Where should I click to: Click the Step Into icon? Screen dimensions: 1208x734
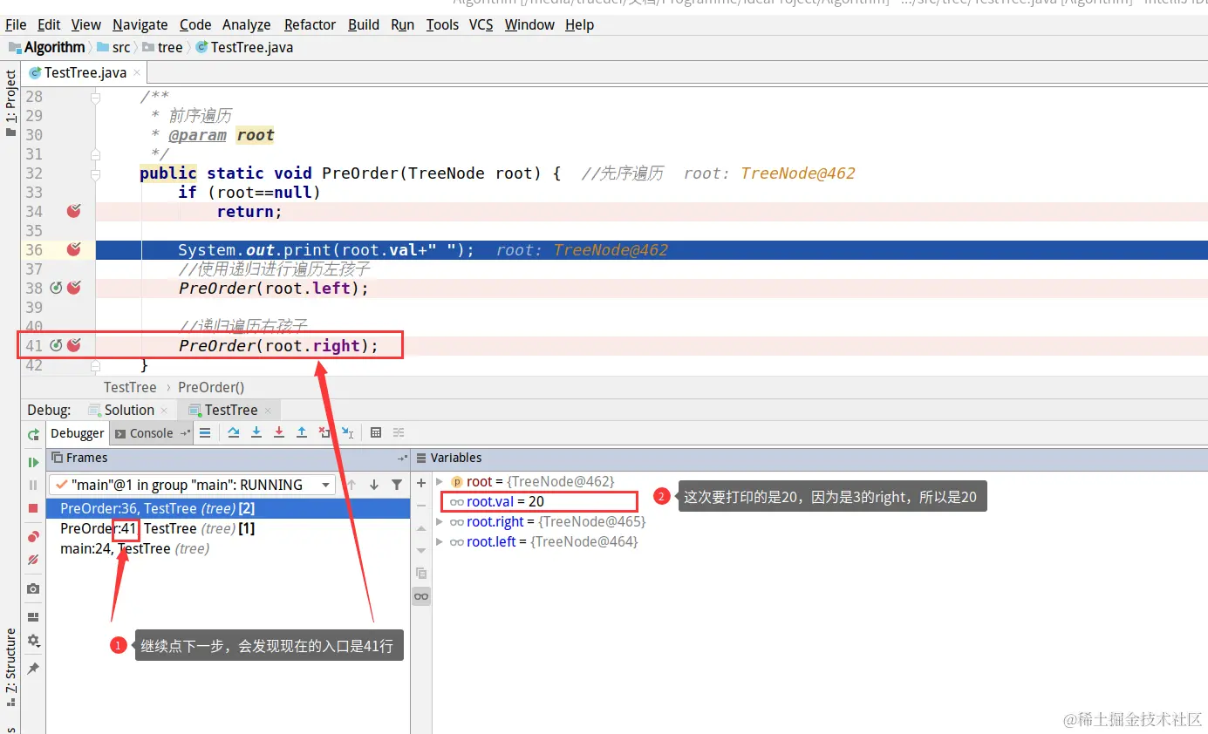coord(256,432)
